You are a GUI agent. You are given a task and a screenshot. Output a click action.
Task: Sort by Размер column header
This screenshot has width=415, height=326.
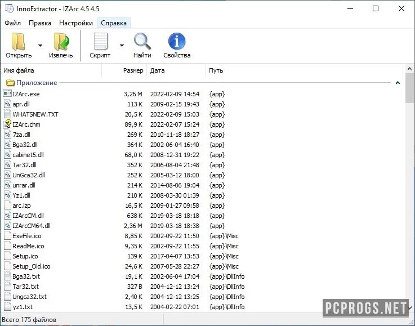pos(124,70)
